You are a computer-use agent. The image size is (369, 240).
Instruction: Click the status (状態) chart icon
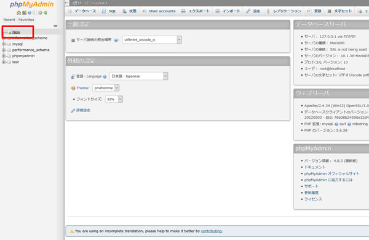point(124,11)
